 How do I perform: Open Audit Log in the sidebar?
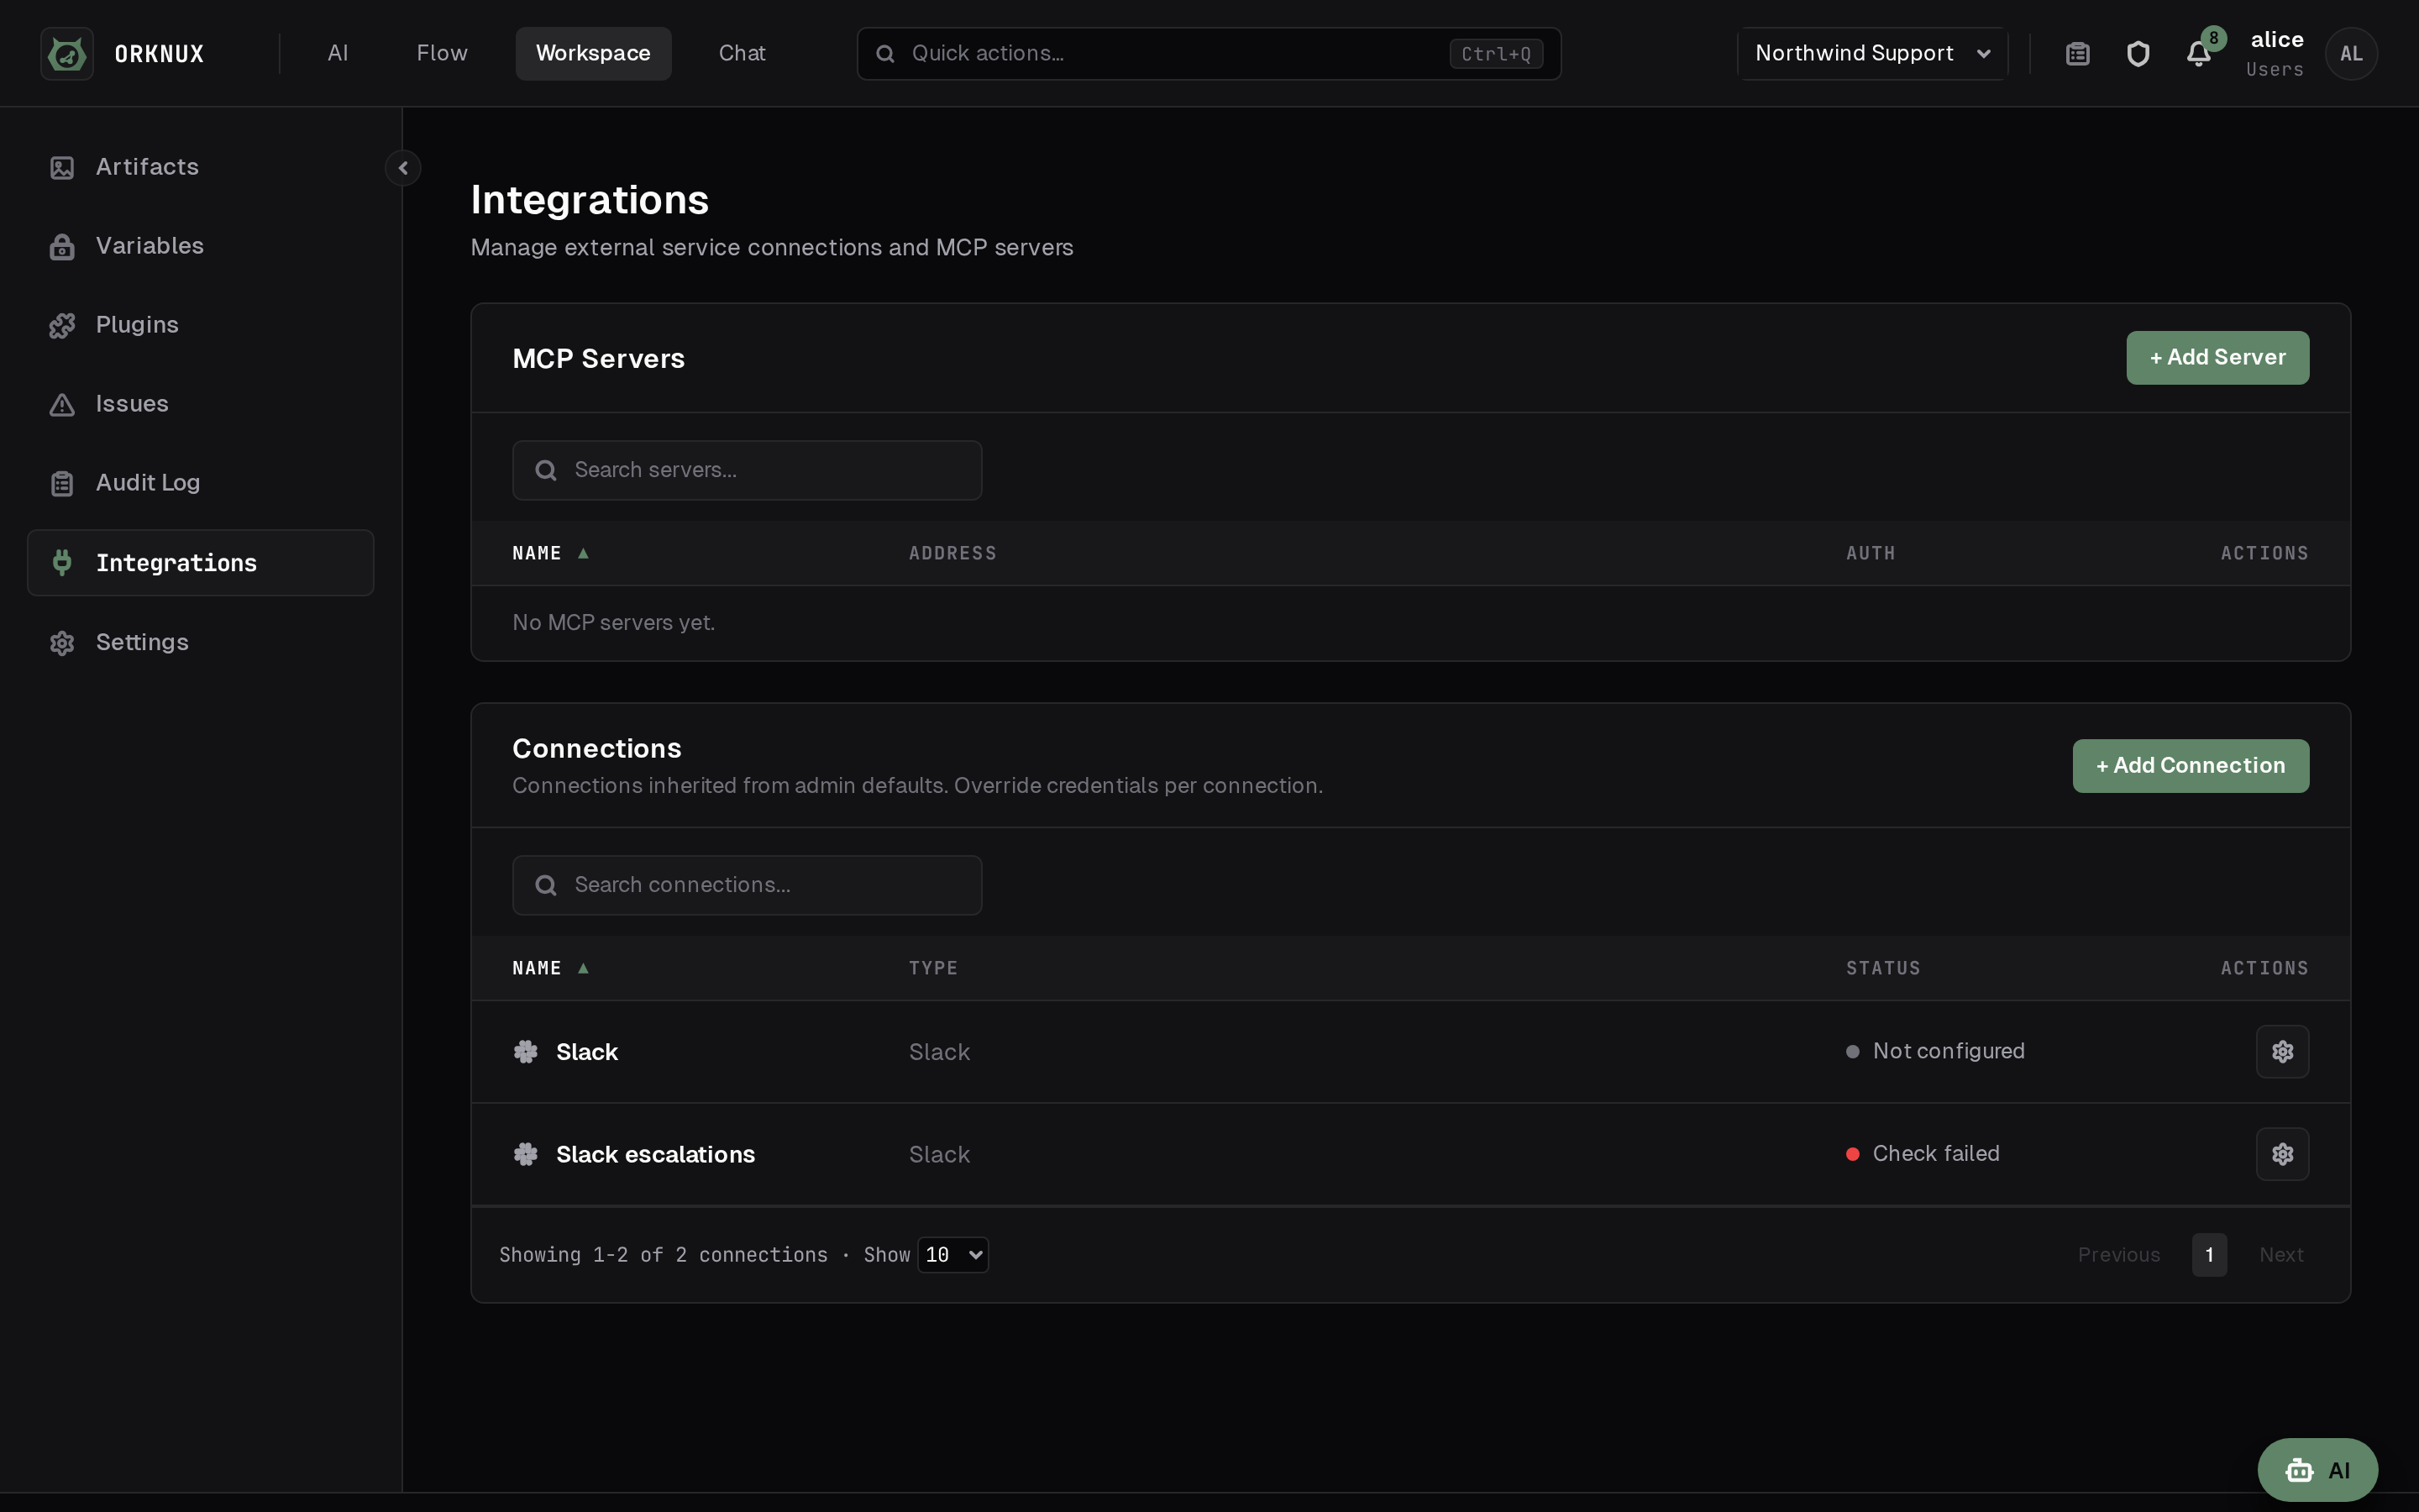tap(201, 483)
